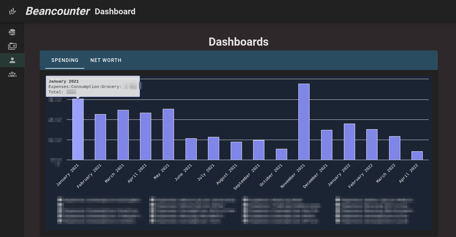Select the June 2021 bar
This screenshot has width=456, height=237.
point(191,149)
